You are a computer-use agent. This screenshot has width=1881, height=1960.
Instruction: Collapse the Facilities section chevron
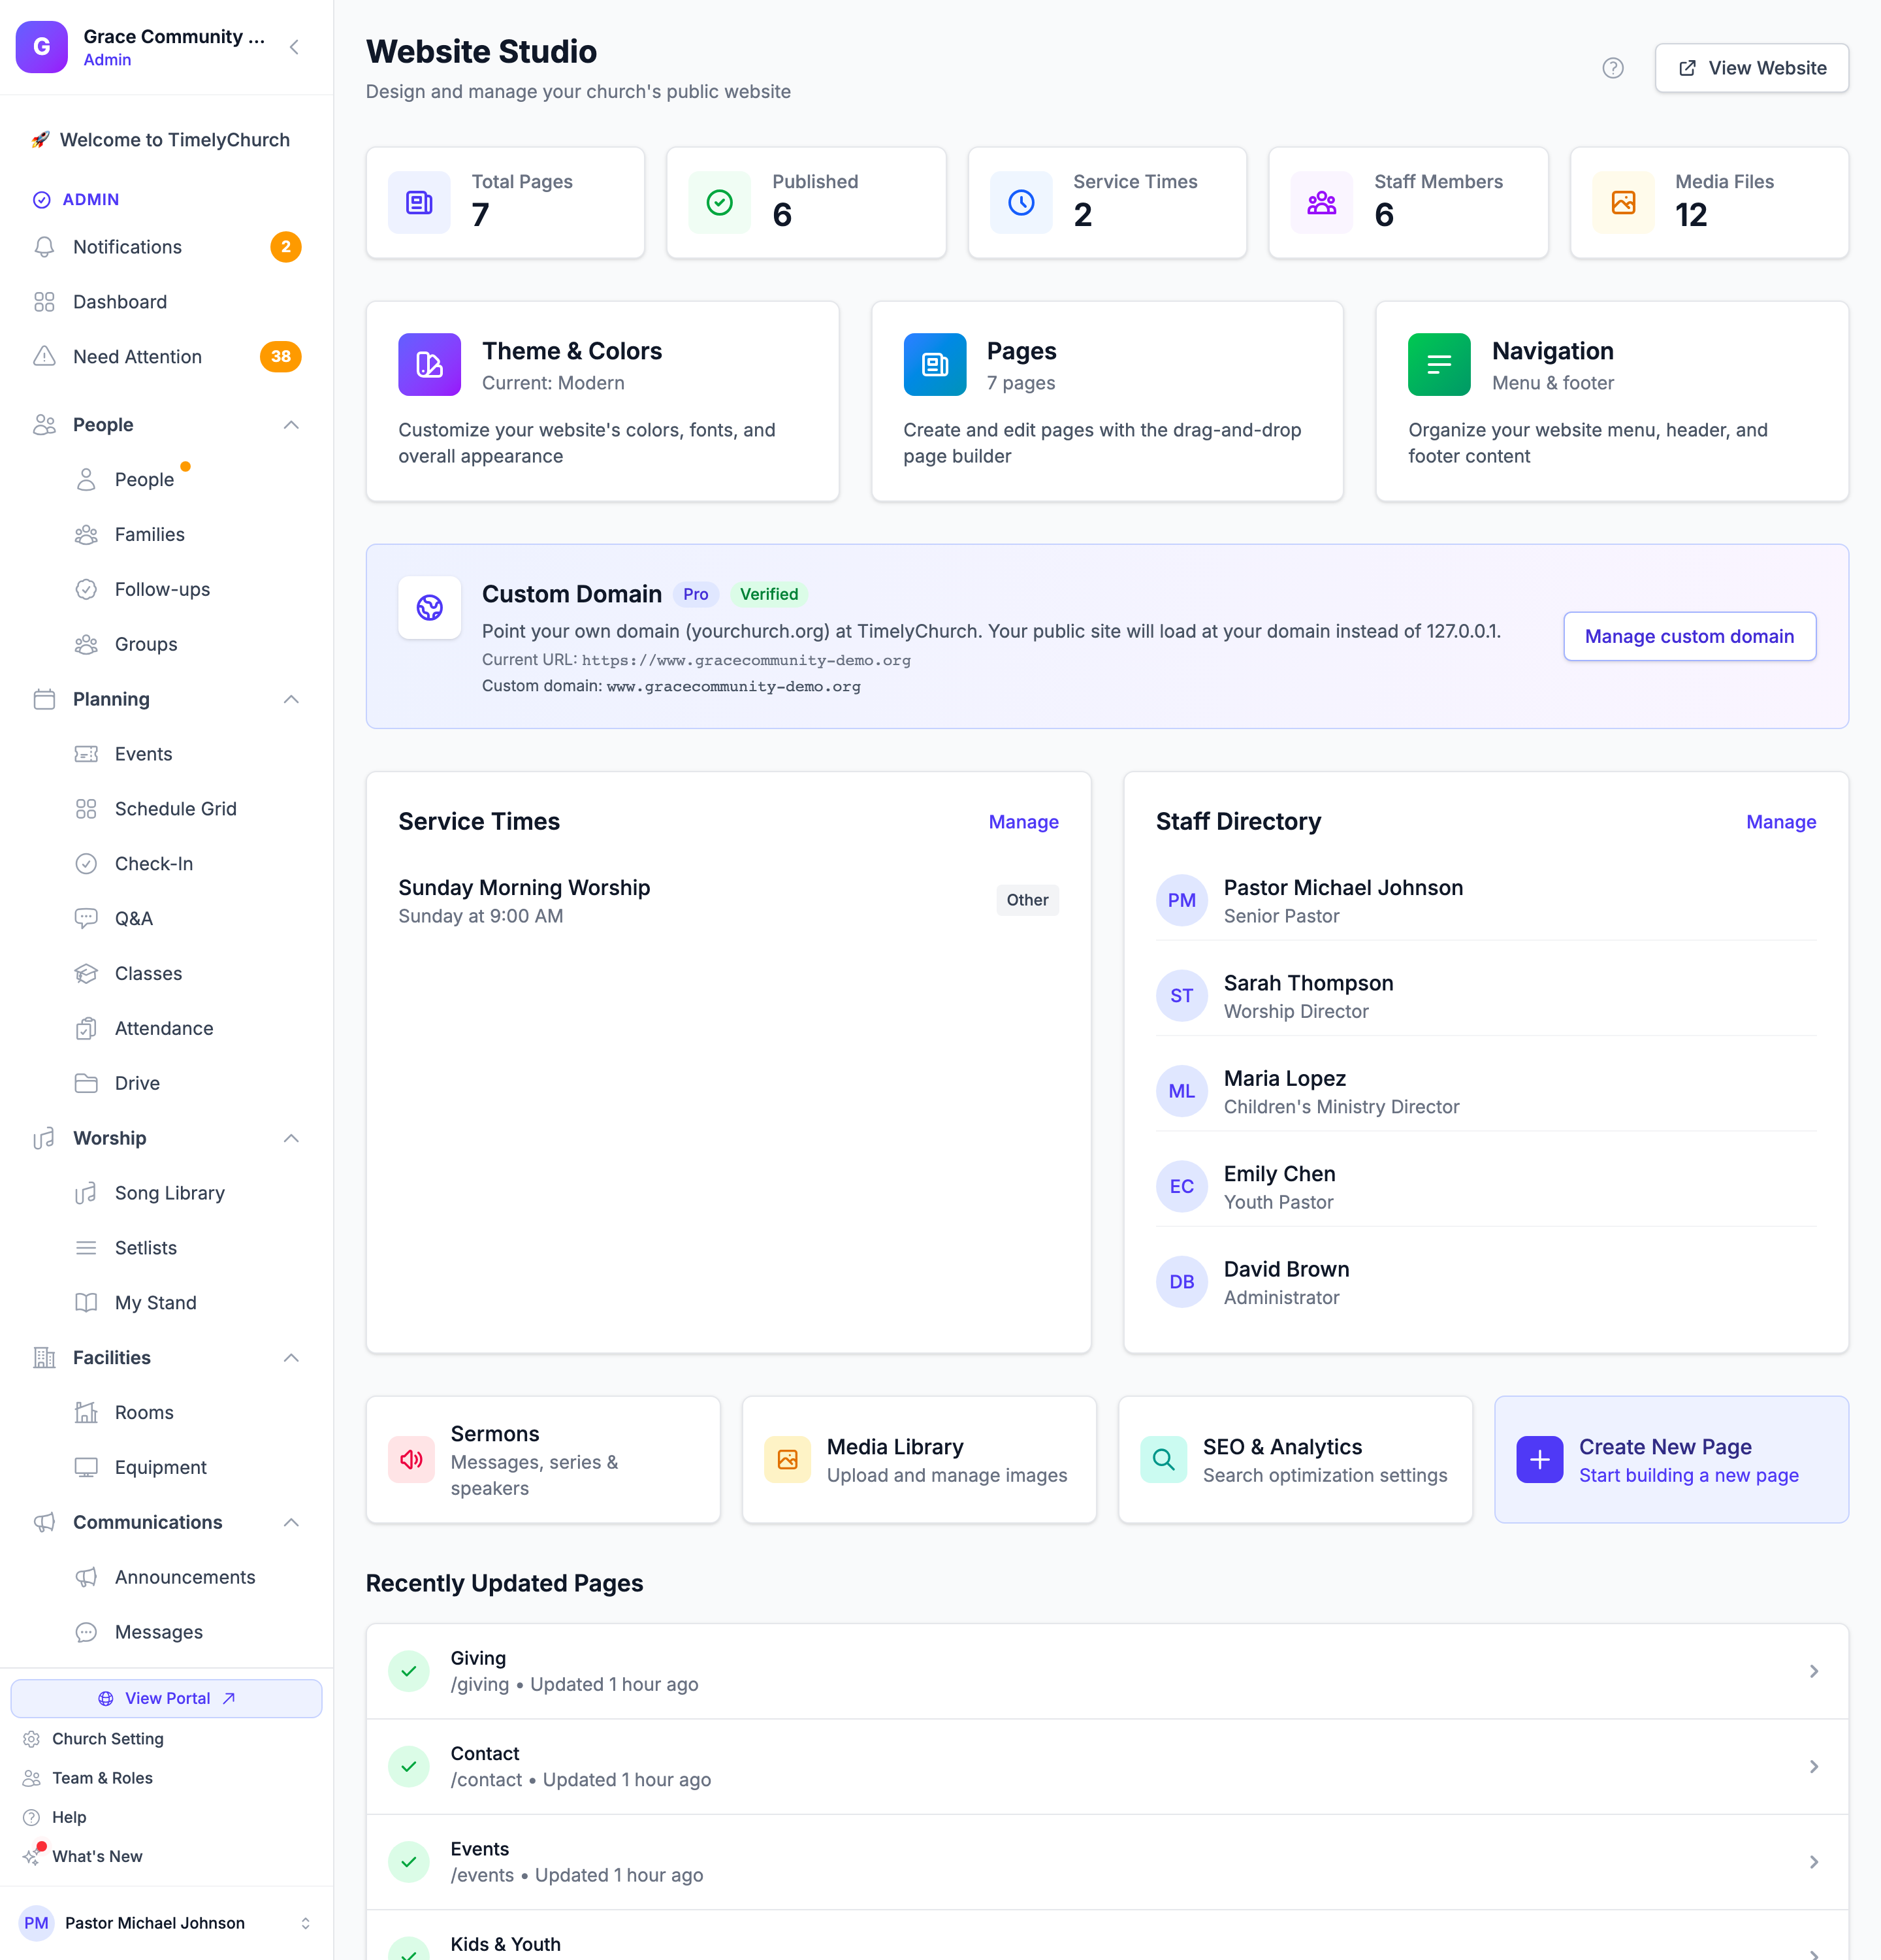tap(291, 1357)
